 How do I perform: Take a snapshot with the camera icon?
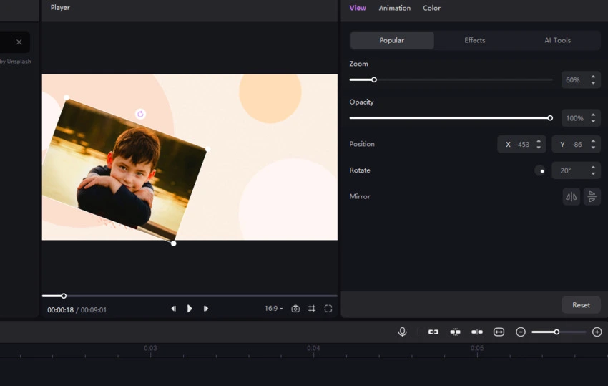click(295, 309)
